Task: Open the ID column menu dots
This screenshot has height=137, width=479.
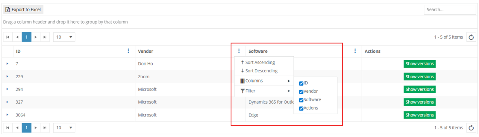Action: click(128, 51)
